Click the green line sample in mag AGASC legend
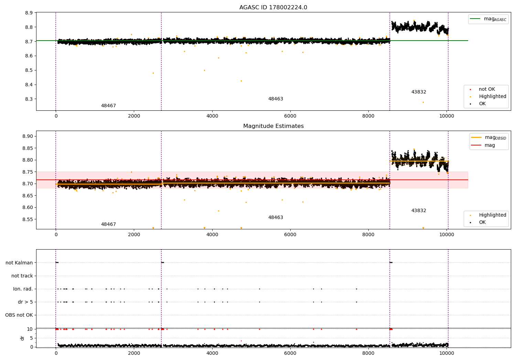The height and width of the screenshot is (361, 516). coord(475,19)
